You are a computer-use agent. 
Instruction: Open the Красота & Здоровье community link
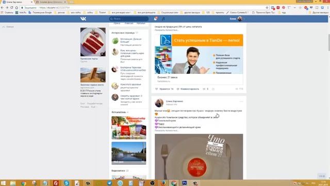(130, 84)
